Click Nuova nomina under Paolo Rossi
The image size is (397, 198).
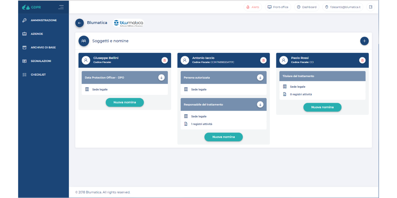322,107
